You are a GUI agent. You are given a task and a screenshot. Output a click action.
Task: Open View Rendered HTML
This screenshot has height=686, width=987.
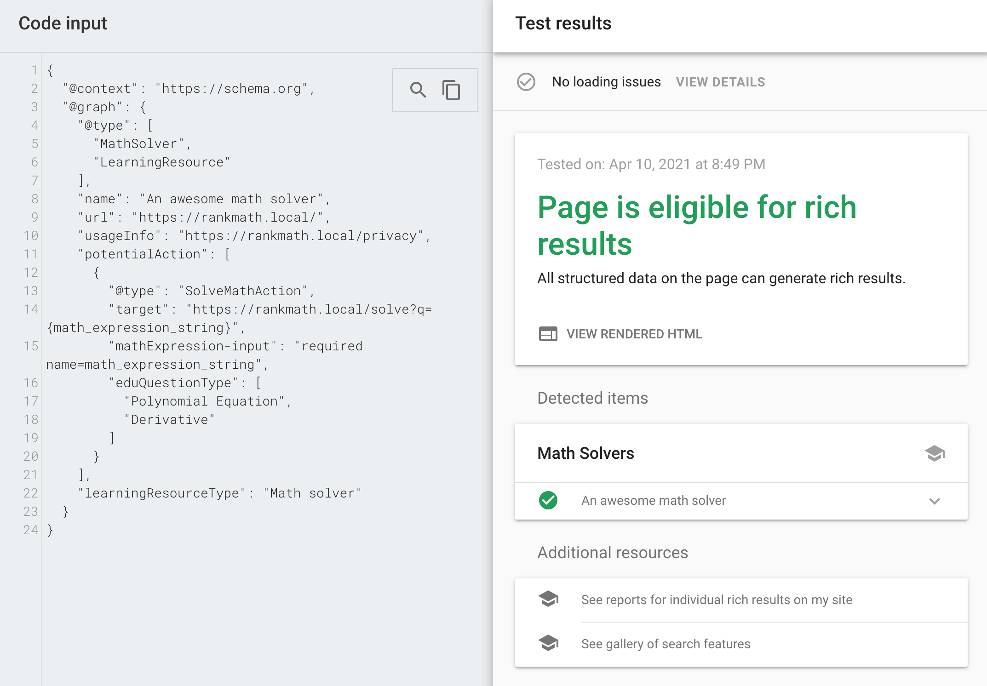[x=634, y=334]
